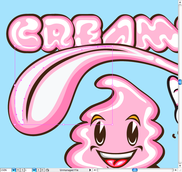Click the horizontal scrollbar left arrow

tap(95, 170)
